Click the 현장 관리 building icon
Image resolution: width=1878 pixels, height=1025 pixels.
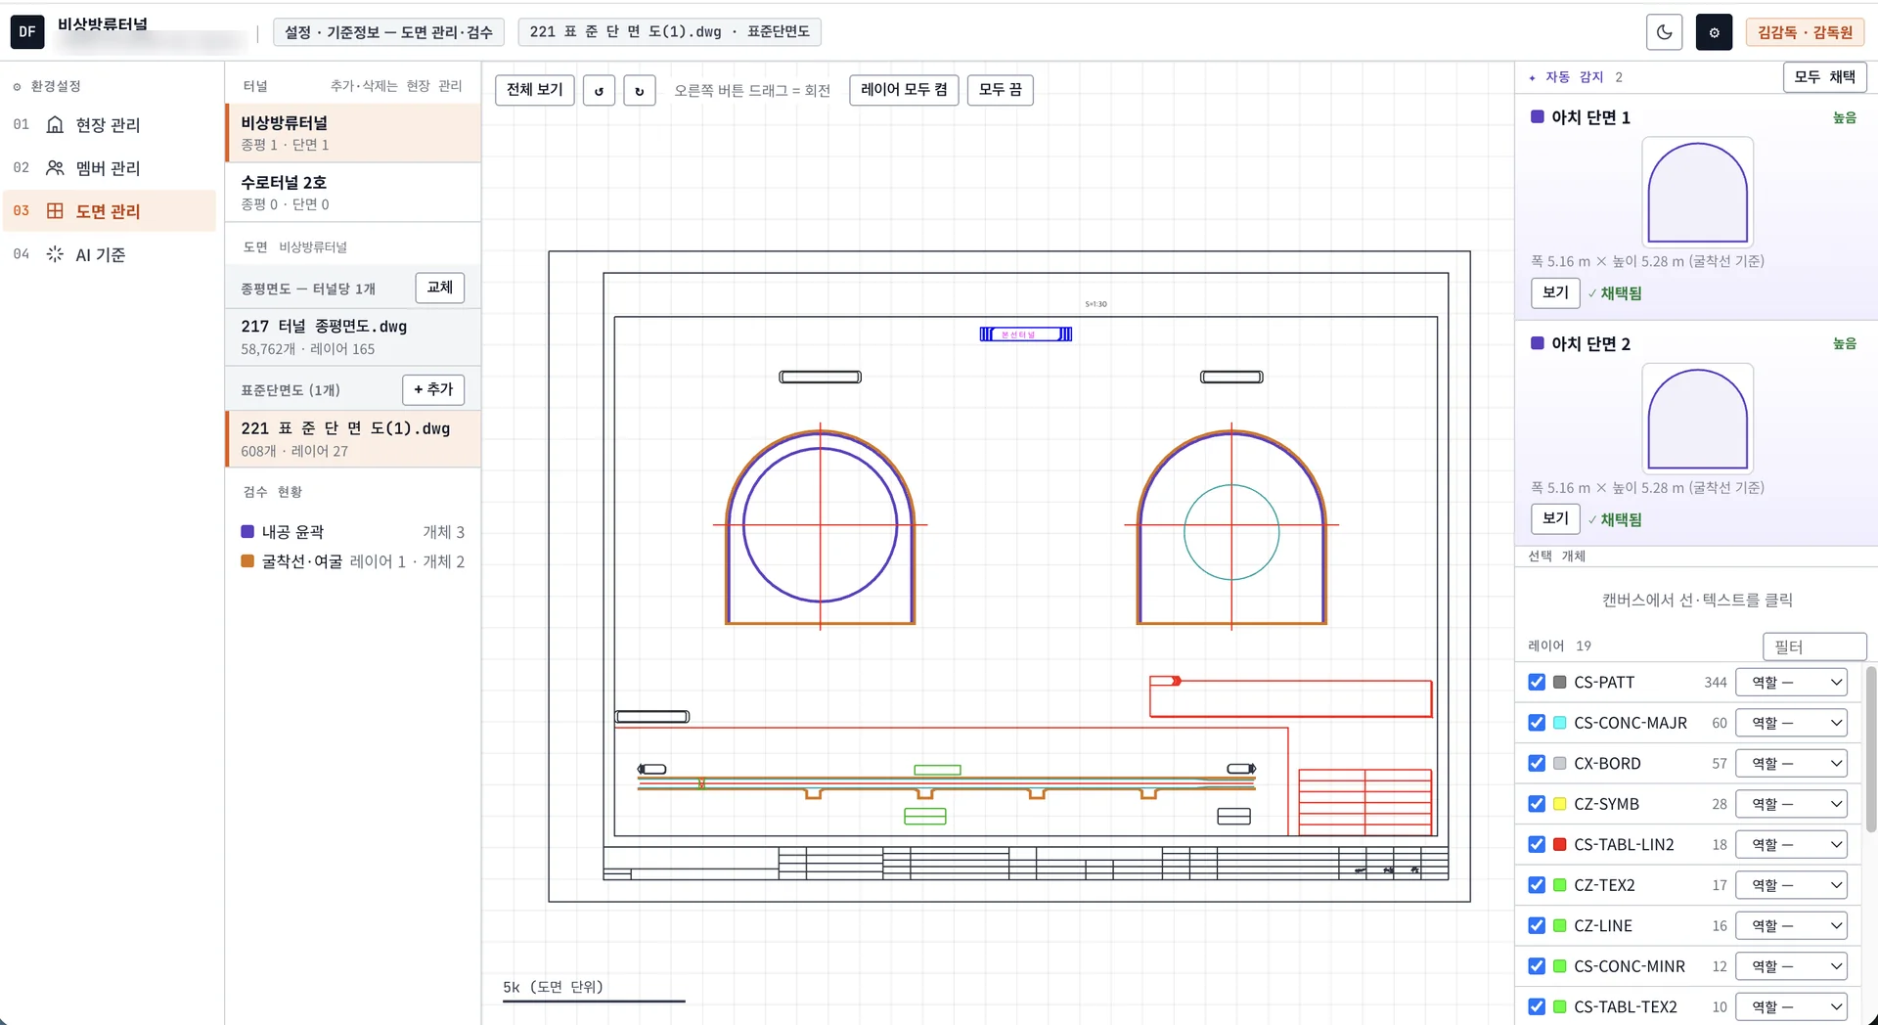(56, 125)
